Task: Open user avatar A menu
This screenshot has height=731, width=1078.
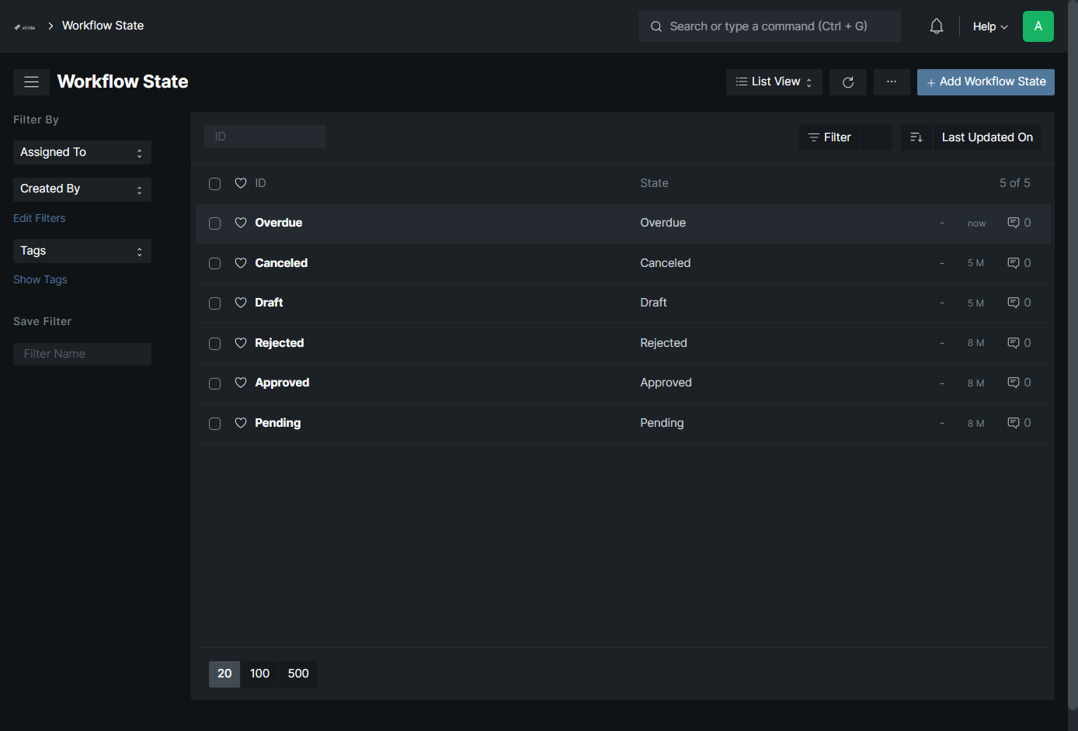Action: coord(1038,26)
